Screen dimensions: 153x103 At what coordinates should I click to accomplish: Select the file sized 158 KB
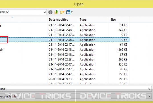point(65,74)
